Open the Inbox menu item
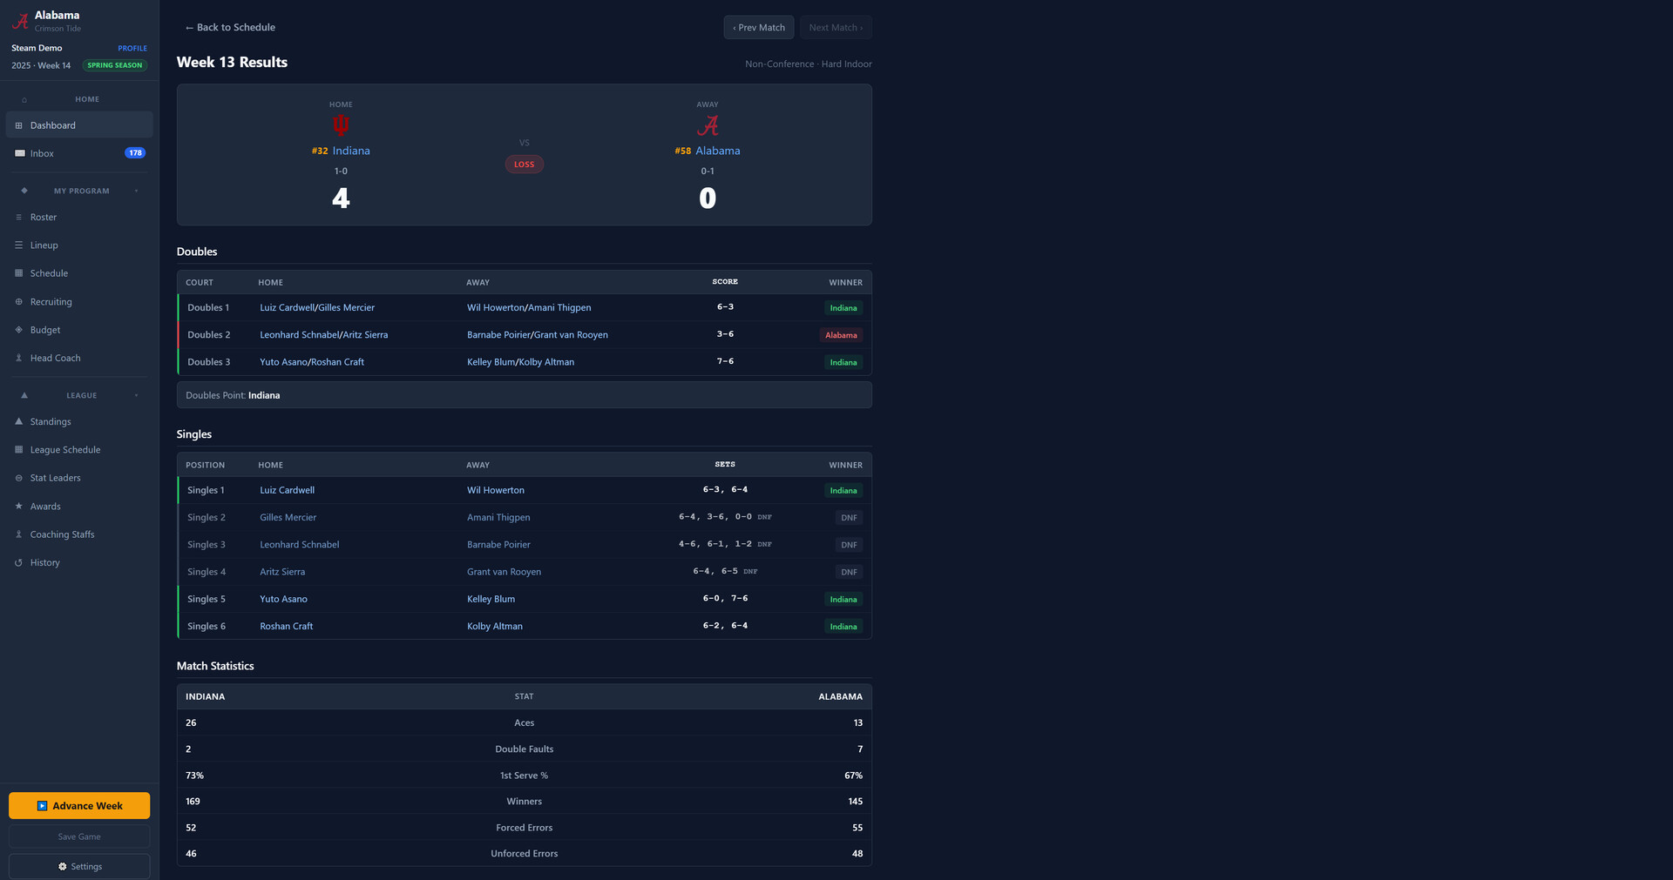 point(42,154)
